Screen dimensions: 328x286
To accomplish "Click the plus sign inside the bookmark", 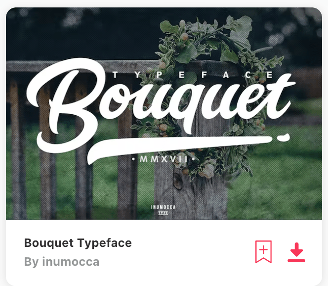I will 263,250.
